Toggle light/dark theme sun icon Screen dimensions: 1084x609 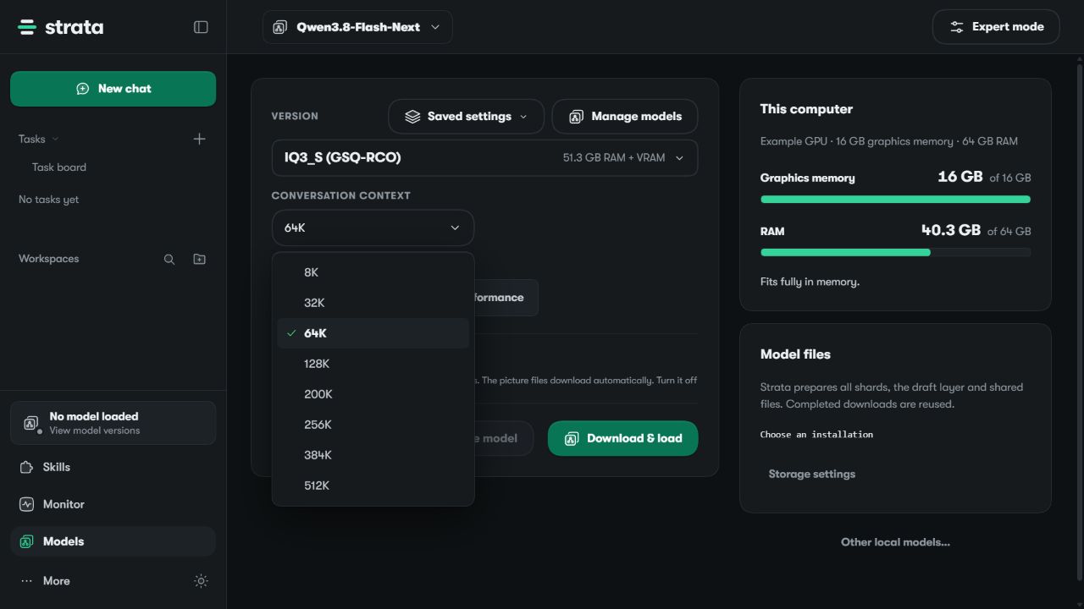201,581
